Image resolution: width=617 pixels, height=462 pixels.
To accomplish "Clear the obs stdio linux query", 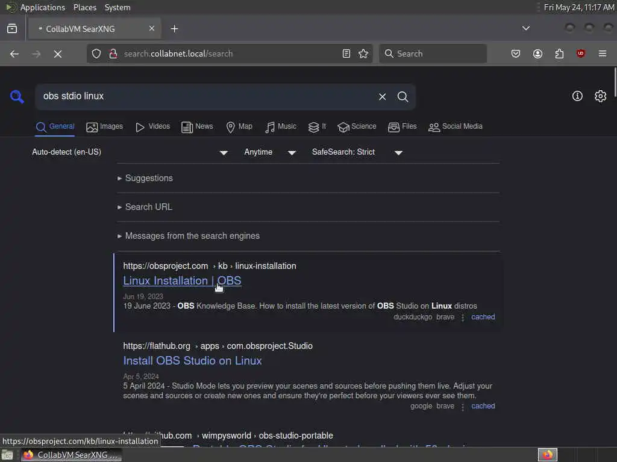I will [382, 97].
